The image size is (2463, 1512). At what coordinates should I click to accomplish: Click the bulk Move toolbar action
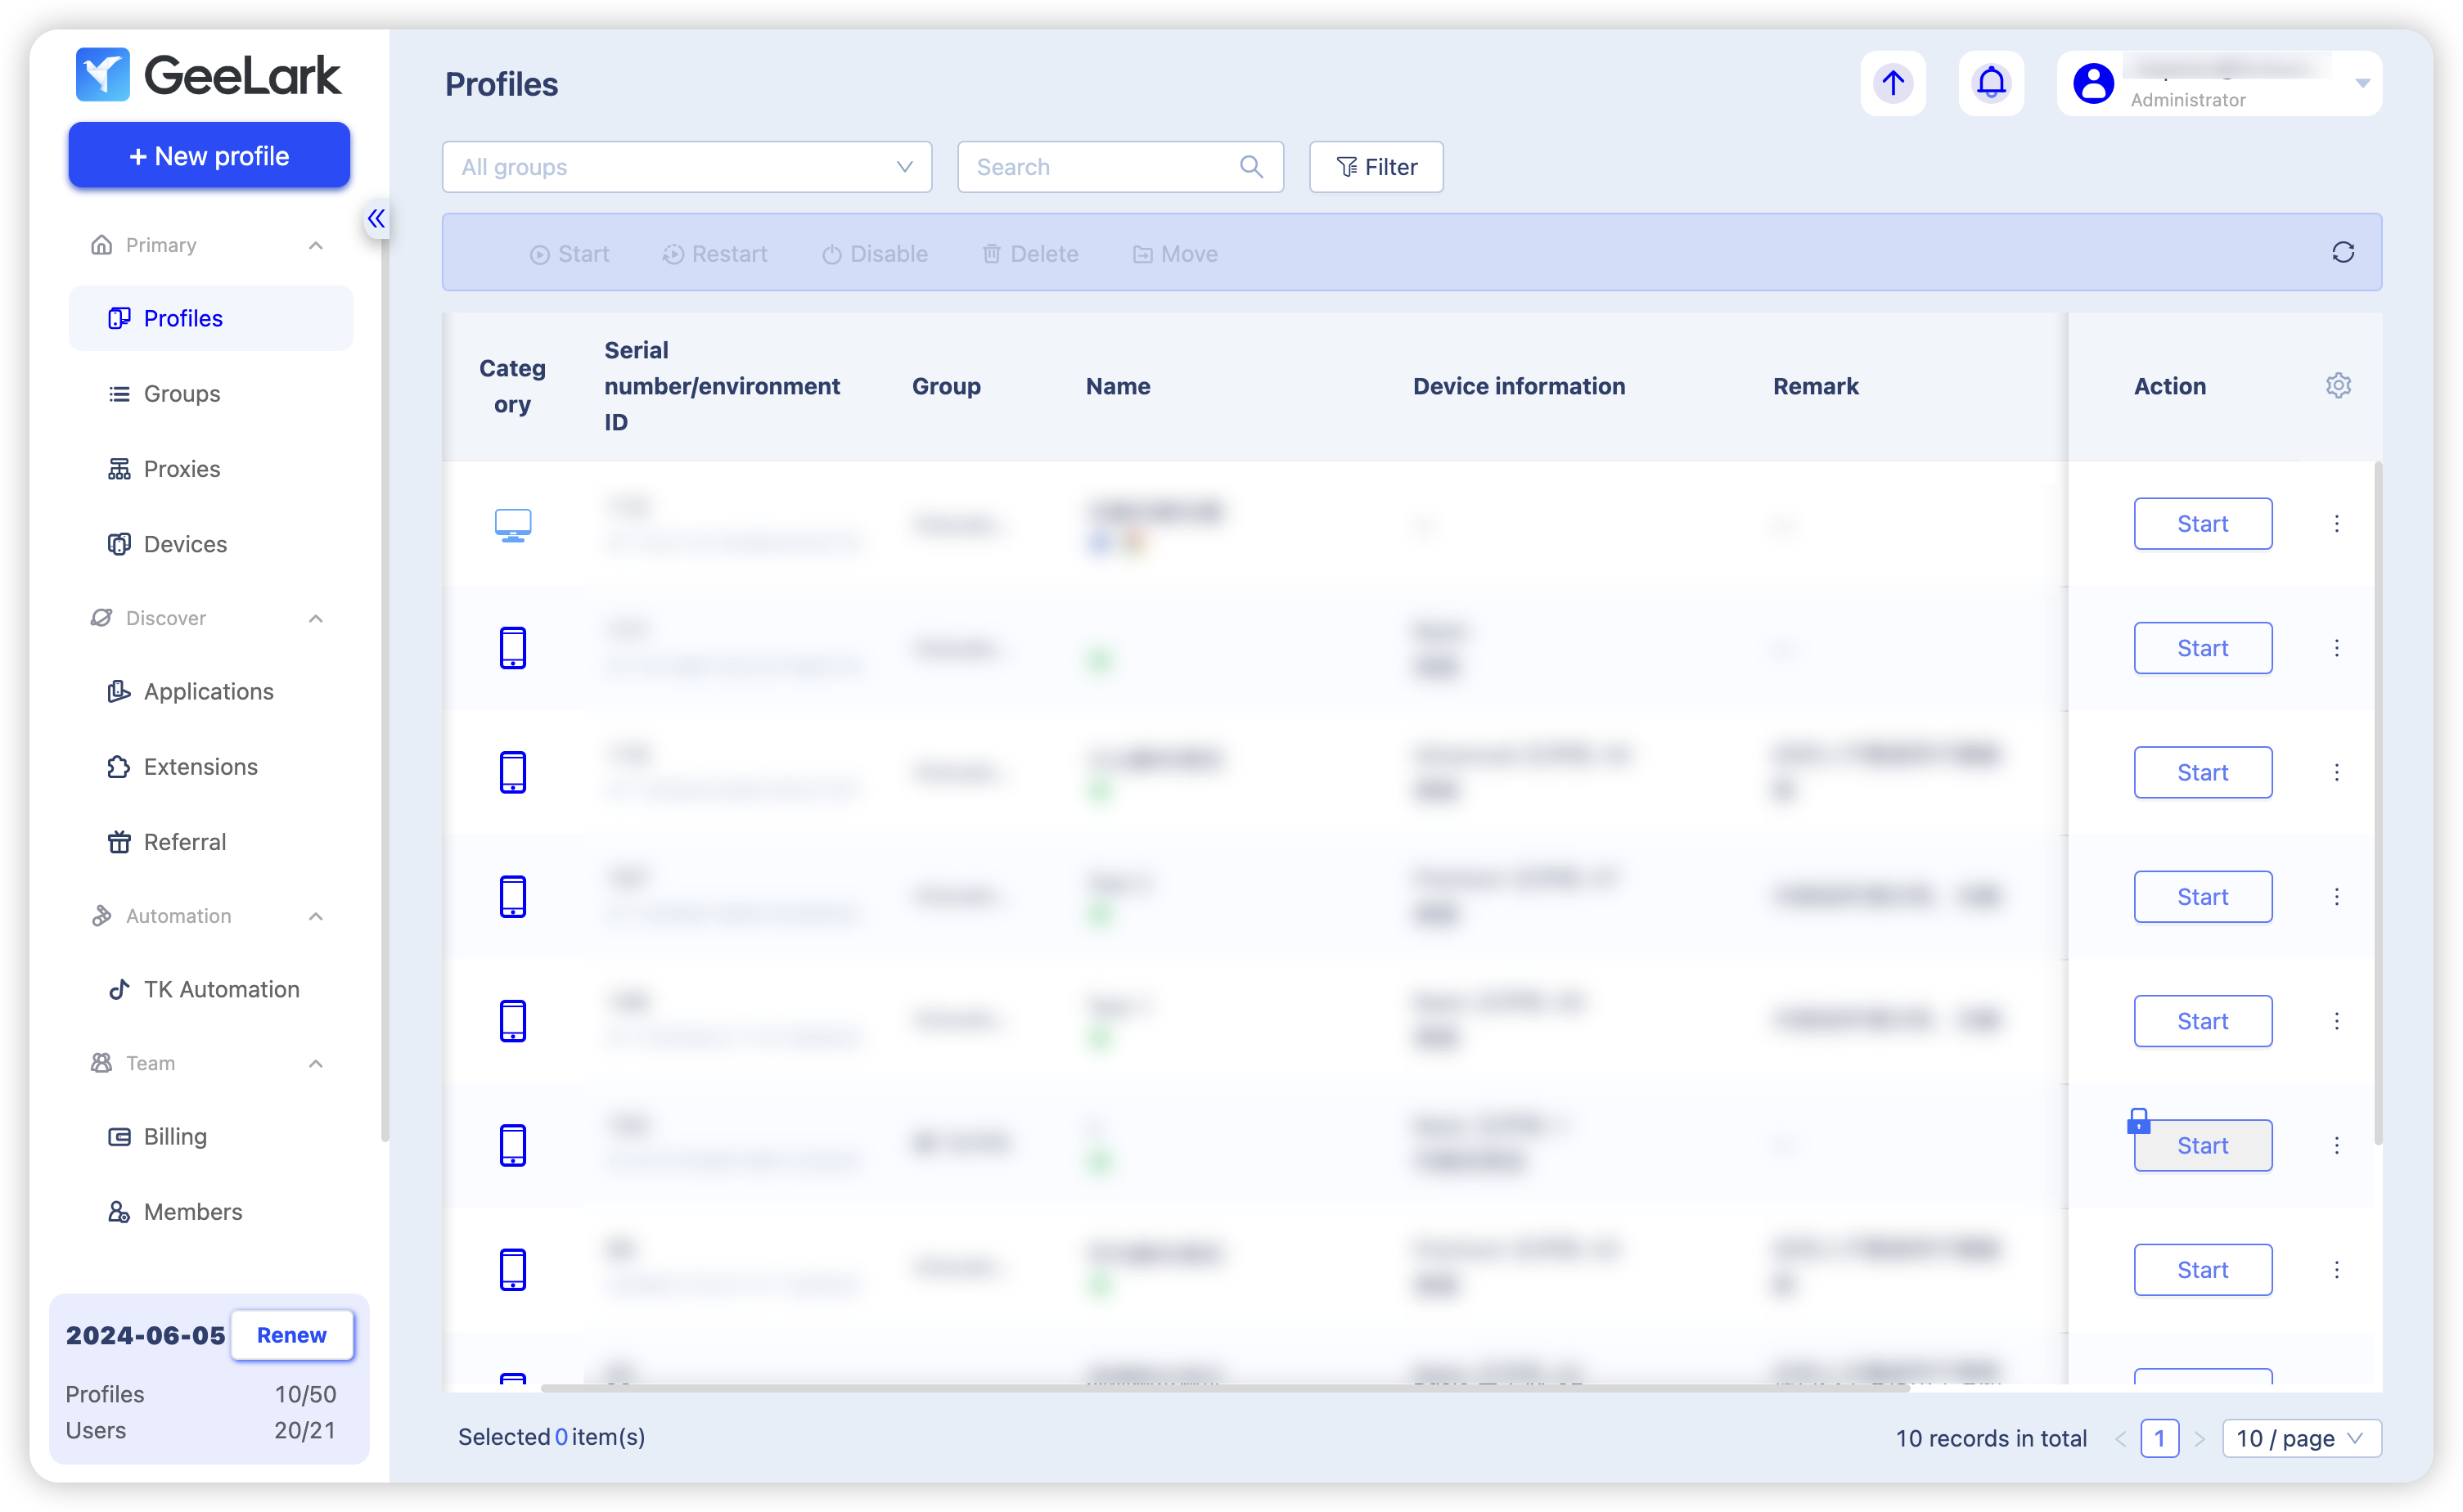tap(1175, 254)
